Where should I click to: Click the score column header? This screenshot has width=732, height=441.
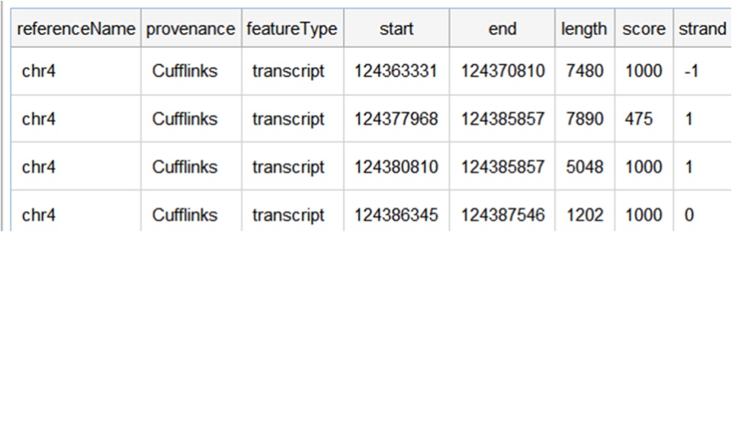tap(644, 28)
